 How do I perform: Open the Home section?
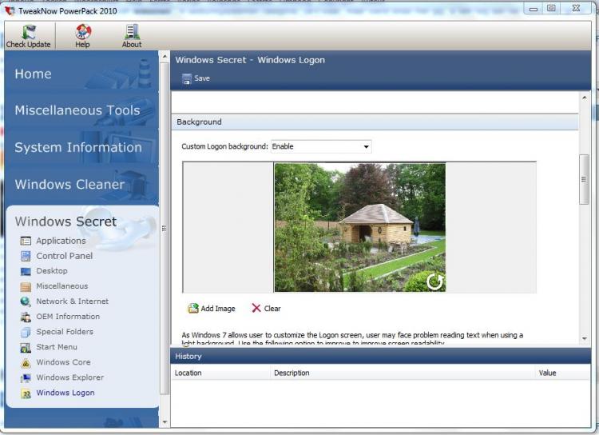33,74
